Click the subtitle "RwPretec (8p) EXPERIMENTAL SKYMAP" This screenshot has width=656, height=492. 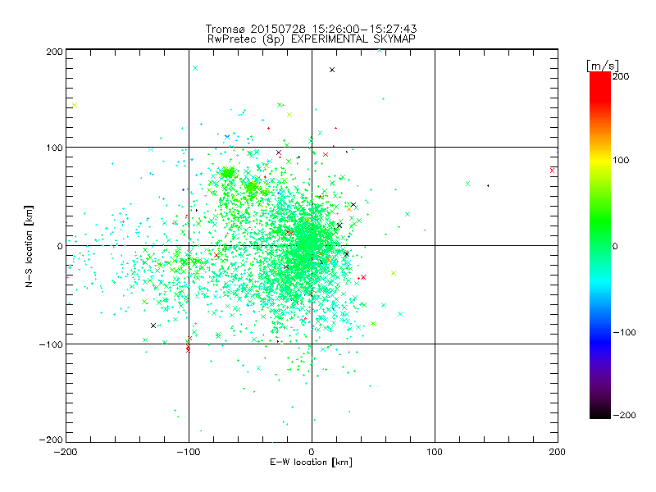[311, 39]
